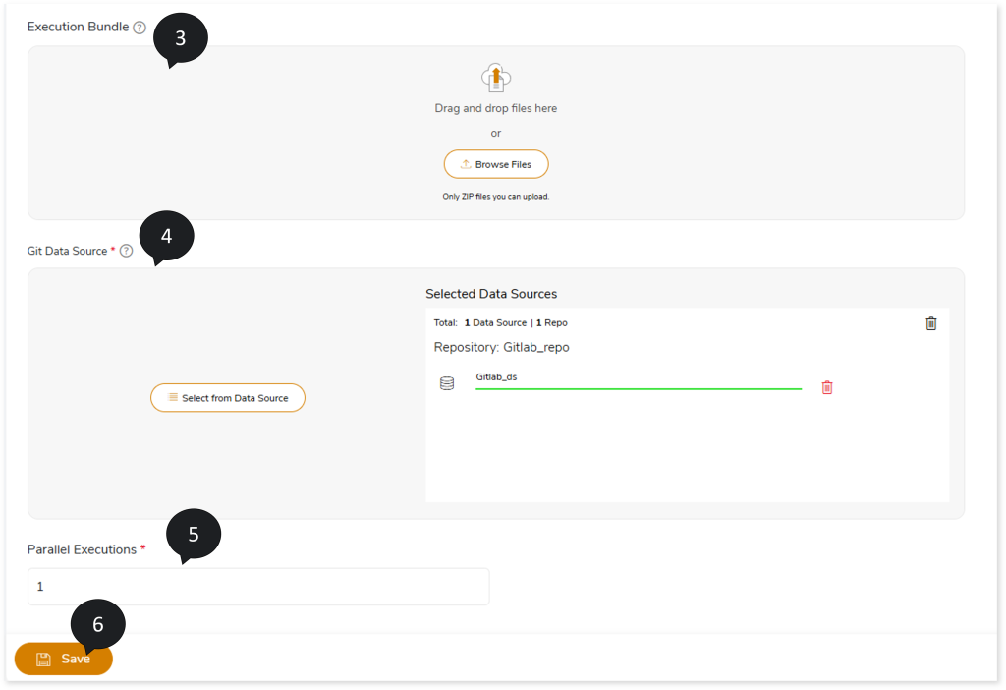Click the Selected Data Sources heading
1006x690 pixels.
coord(491,294)
